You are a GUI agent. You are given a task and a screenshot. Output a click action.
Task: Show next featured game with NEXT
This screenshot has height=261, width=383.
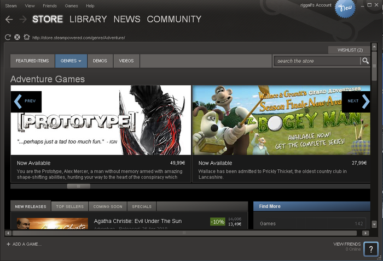tap(356, 102)
